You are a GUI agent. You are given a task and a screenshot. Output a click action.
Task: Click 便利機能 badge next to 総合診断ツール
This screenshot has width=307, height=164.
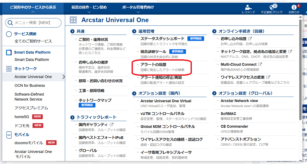pyautogui.click(x=178, y=51)
